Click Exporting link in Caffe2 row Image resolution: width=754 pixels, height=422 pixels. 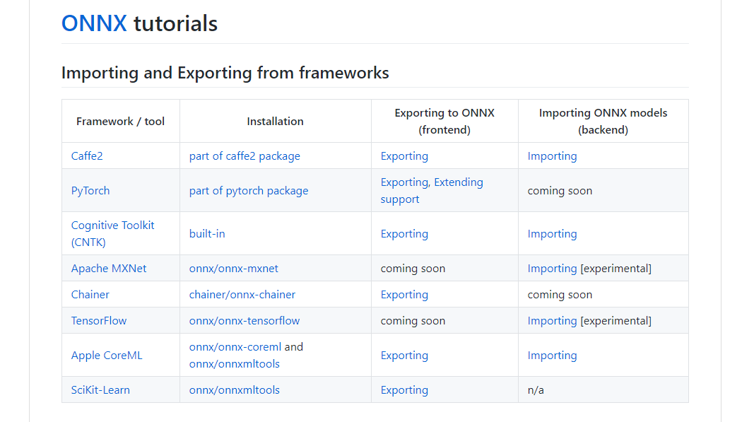(404, 156)
